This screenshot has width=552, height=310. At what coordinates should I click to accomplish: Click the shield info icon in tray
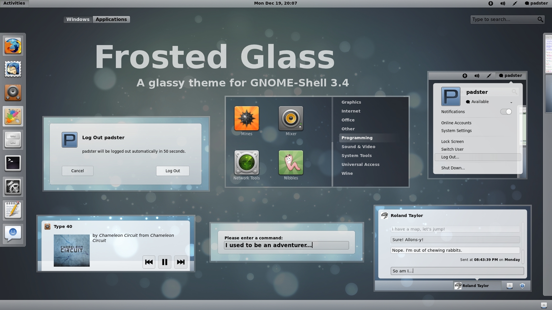(522, 286)
